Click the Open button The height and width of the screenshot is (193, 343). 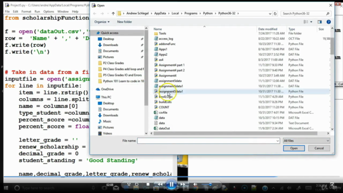click(x=294, y=148)
